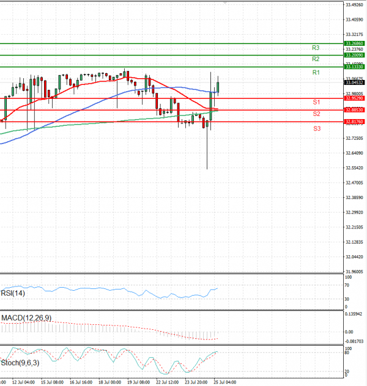Viewport: 367px width, 386px height.
Task: Click the 32.12835 price axis value
Action: click(354, 242)
